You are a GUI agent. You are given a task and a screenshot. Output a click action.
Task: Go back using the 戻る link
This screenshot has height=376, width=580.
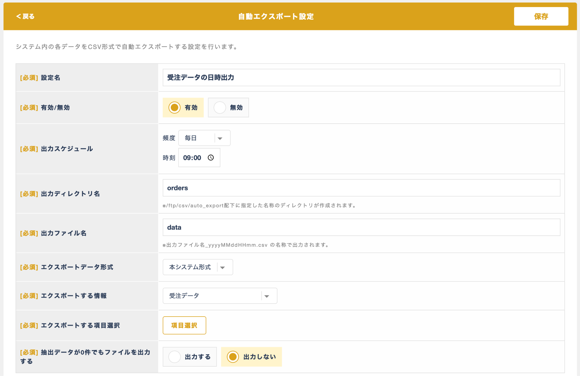[25, 16]
